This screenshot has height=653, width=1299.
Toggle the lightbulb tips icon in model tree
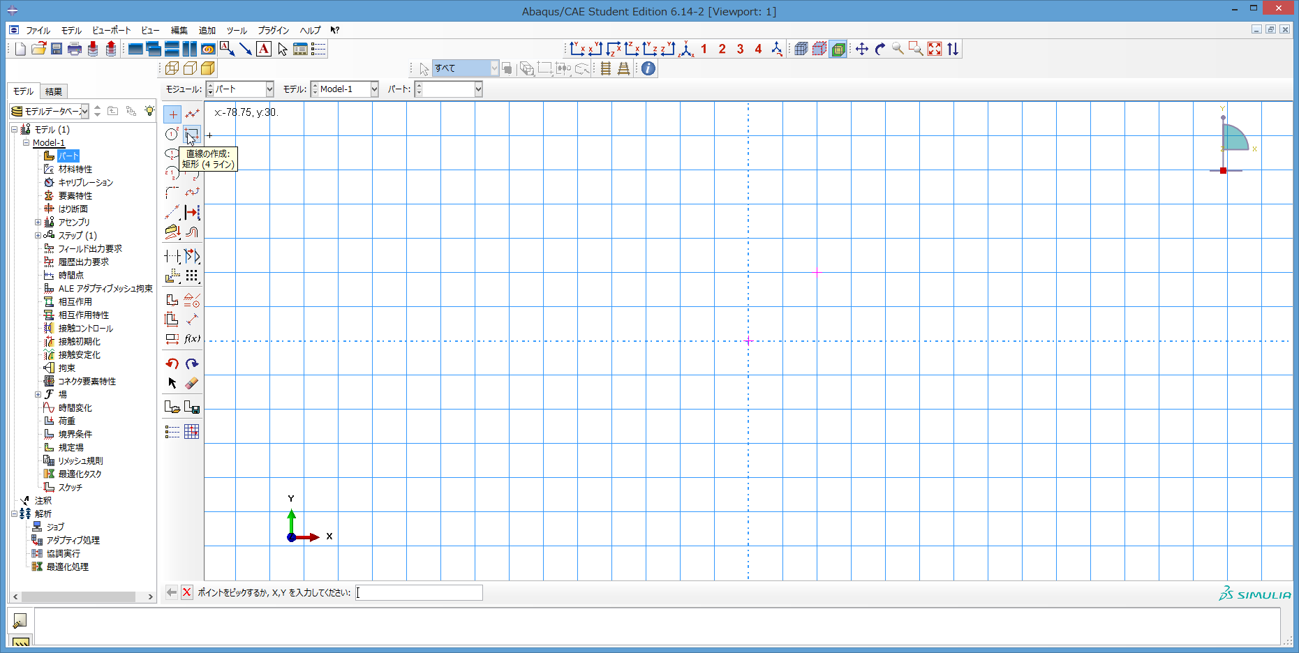click(149, 111)
